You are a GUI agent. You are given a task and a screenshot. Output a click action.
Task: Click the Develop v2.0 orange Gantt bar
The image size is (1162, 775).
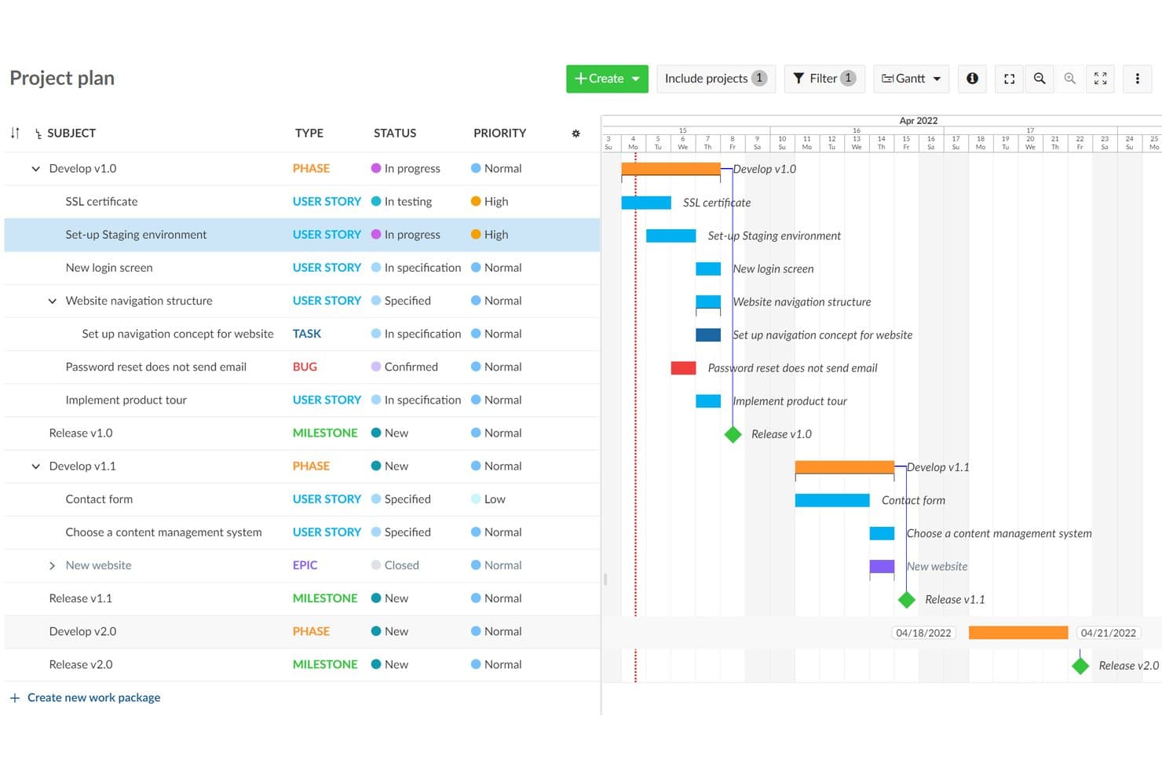(1018, 633)
